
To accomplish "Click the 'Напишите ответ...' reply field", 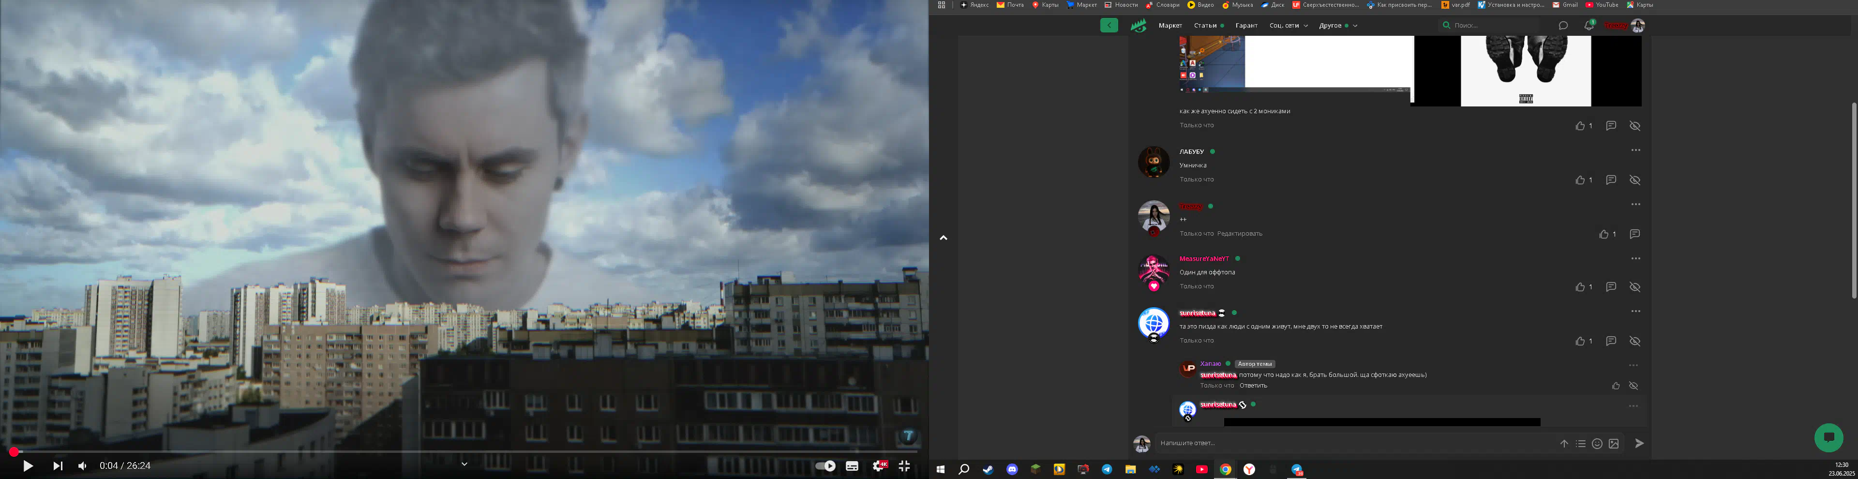I will tap(1355, 444).
